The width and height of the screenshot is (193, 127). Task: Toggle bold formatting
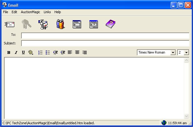pyautogui.click(x=9, y=52)
